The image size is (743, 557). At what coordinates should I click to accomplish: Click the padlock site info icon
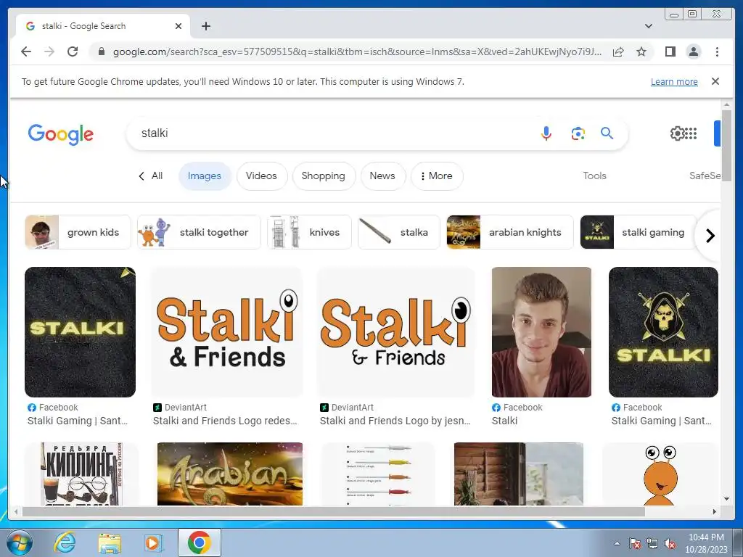(x=101, y=51)
